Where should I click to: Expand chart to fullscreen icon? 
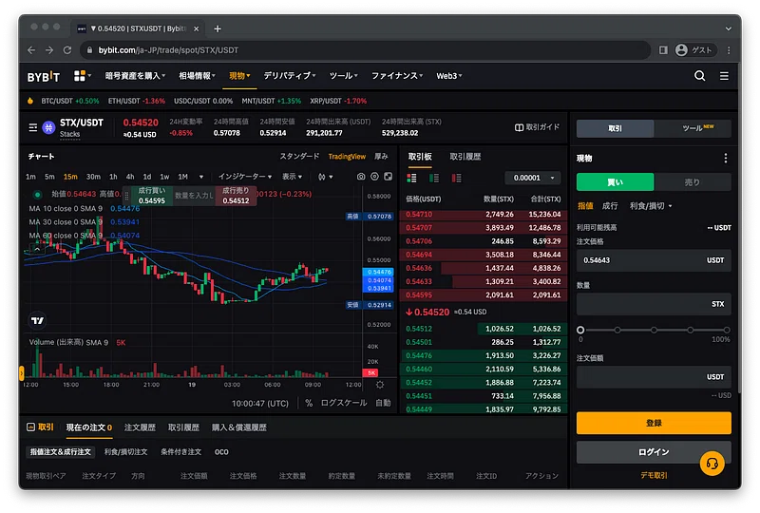(389, 177)
